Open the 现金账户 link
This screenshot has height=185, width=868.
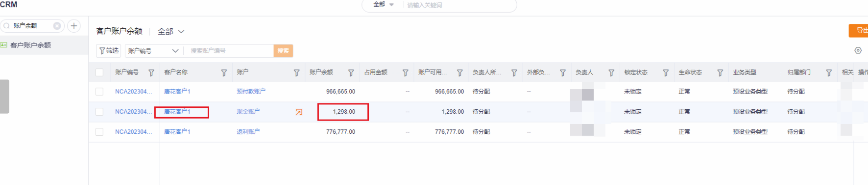point(248,112)
